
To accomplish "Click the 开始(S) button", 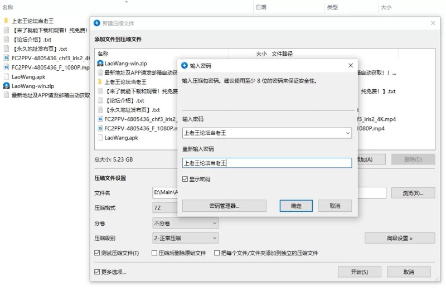I will [360, 272].
